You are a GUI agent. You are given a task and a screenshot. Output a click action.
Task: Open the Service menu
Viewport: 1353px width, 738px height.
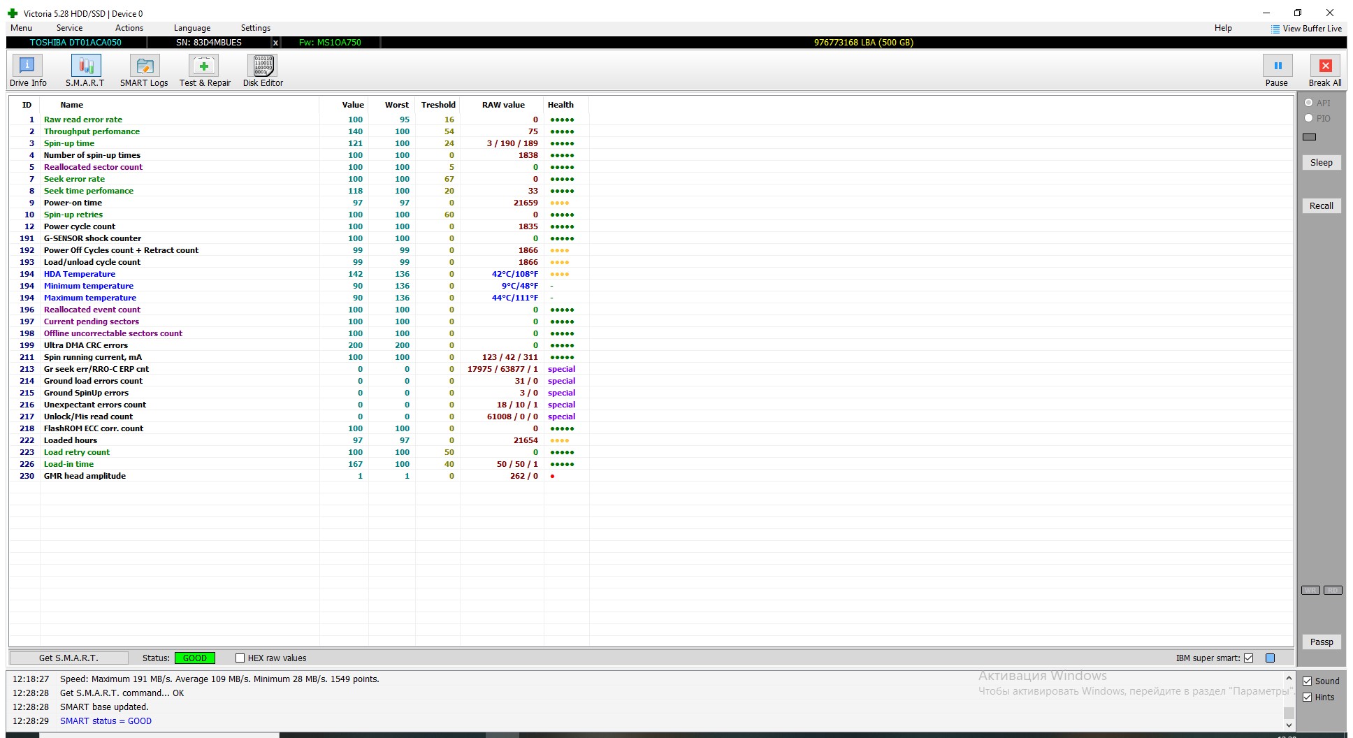click(x=69, y=28)
